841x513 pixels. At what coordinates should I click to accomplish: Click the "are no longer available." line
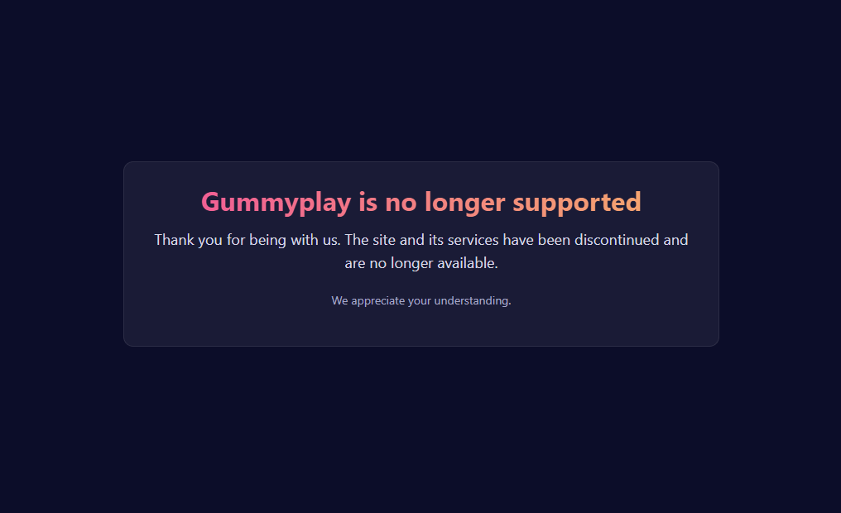coord(421,263)
